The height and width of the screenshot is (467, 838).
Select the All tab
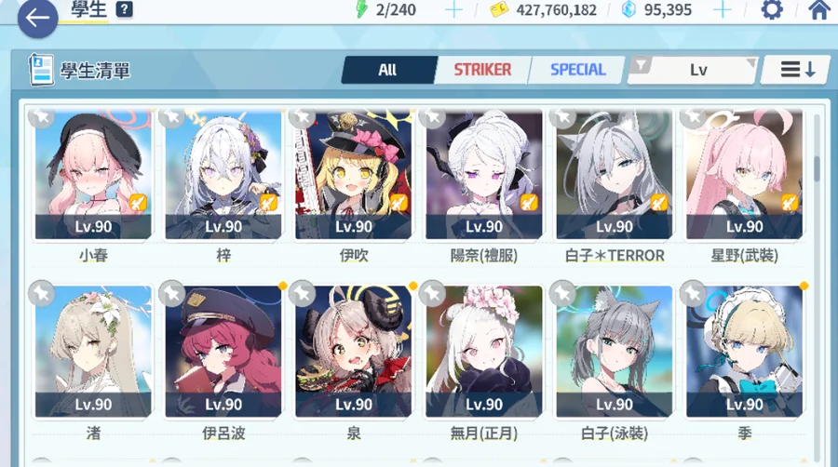pos(388,70)
